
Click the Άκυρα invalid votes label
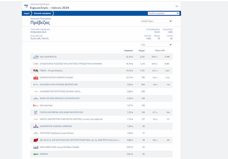tap(157, 36)
